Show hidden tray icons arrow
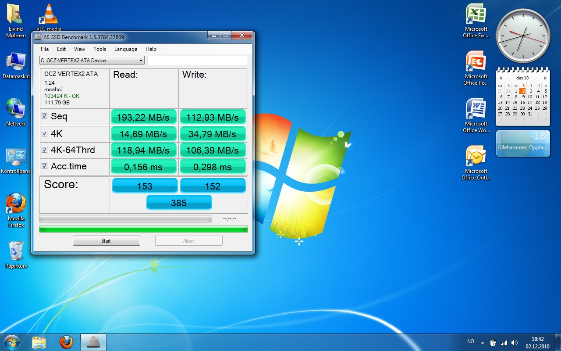 point(483,342)
